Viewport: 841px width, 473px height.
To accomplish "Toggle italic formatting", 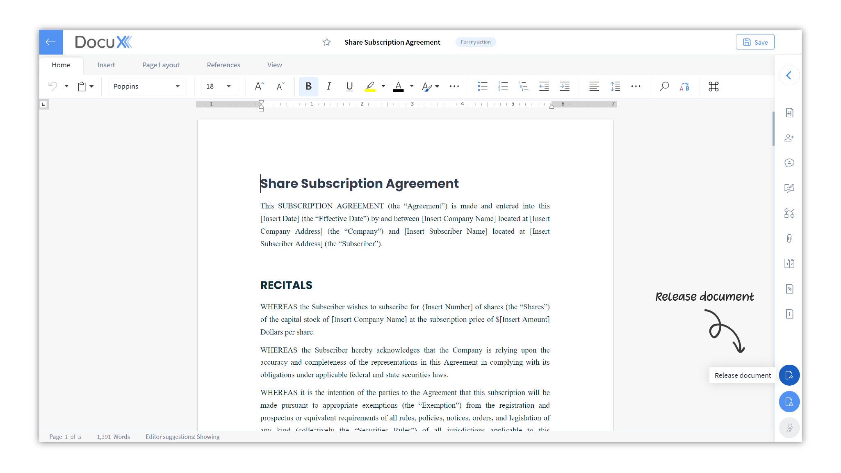I will click(329, 86).
